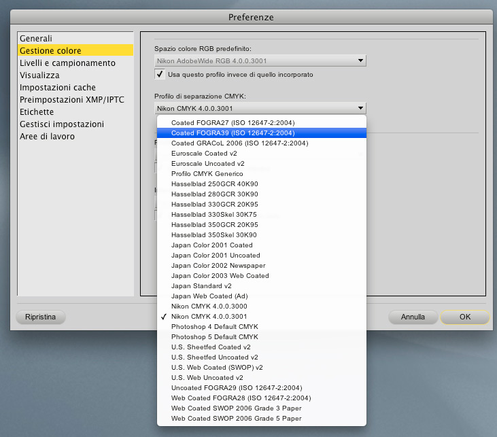The width and height of the screenshot is (497, 437).
Task: Choose Web Coated FOGRA28 profile
Action: pyautogui.click(x=262, y=398)
